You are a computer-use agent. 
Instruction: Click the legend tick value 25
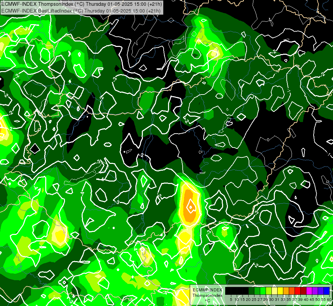coord(254,300)
